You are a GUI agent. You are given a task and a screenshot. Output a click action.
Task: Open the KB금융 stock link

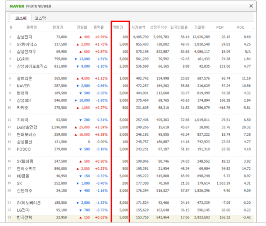coord(23,176)
